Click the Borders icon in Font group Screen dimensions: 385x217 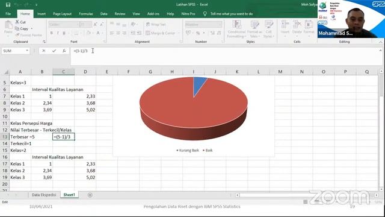(x=76, y=33)
